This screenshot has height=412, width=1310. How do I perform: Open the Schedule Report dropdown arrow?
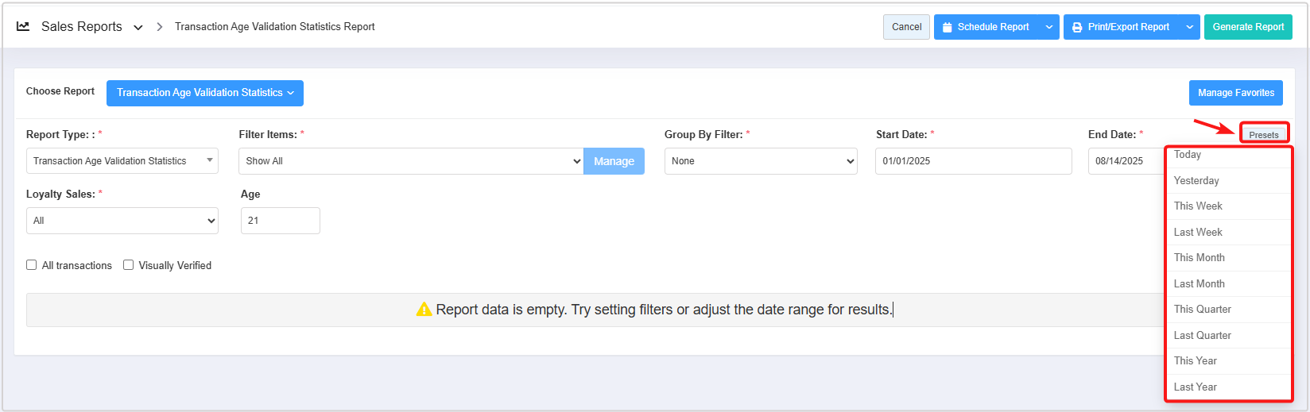[1049, 27]
